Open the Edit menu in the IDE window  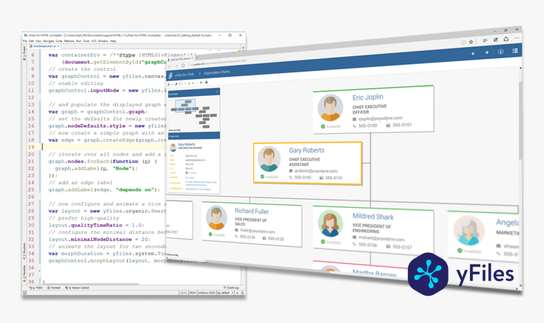point(31,41)
